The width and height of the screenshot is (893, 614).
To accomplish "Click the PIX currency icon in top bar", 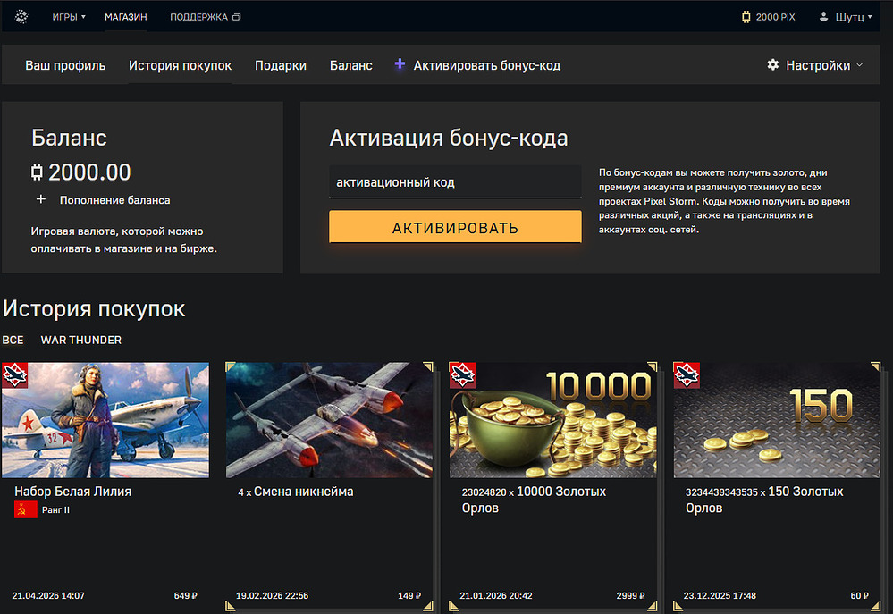I will 746,17.
